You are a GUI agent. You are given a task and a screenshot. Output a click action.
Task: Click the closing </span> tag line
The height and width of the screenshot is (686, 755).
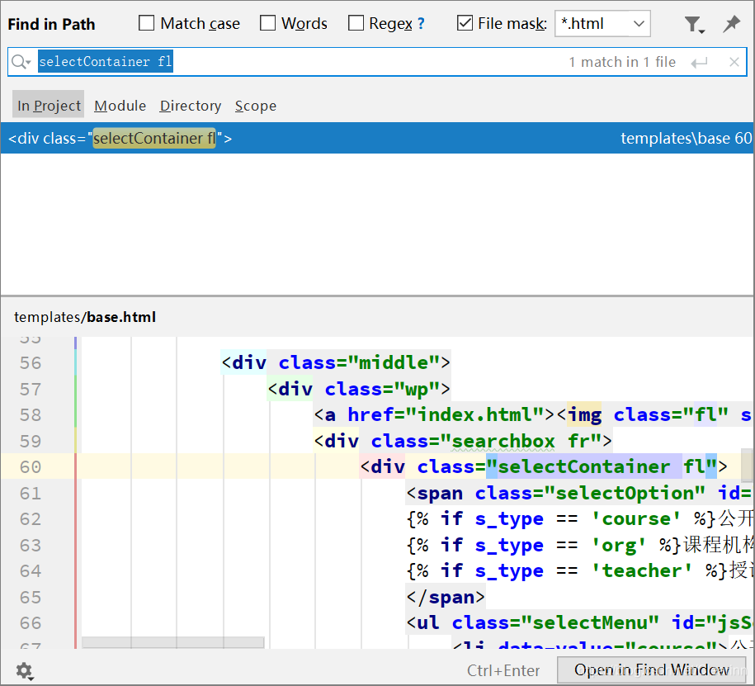[446, 597]
